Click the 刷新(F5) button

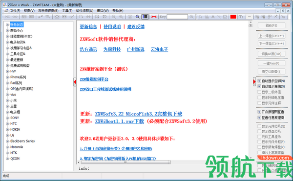272,25
